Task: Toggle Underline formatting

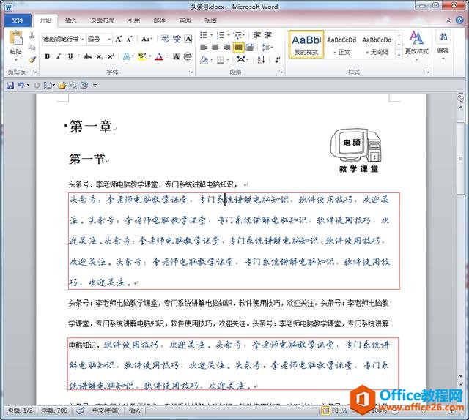Action: (70, 56)
